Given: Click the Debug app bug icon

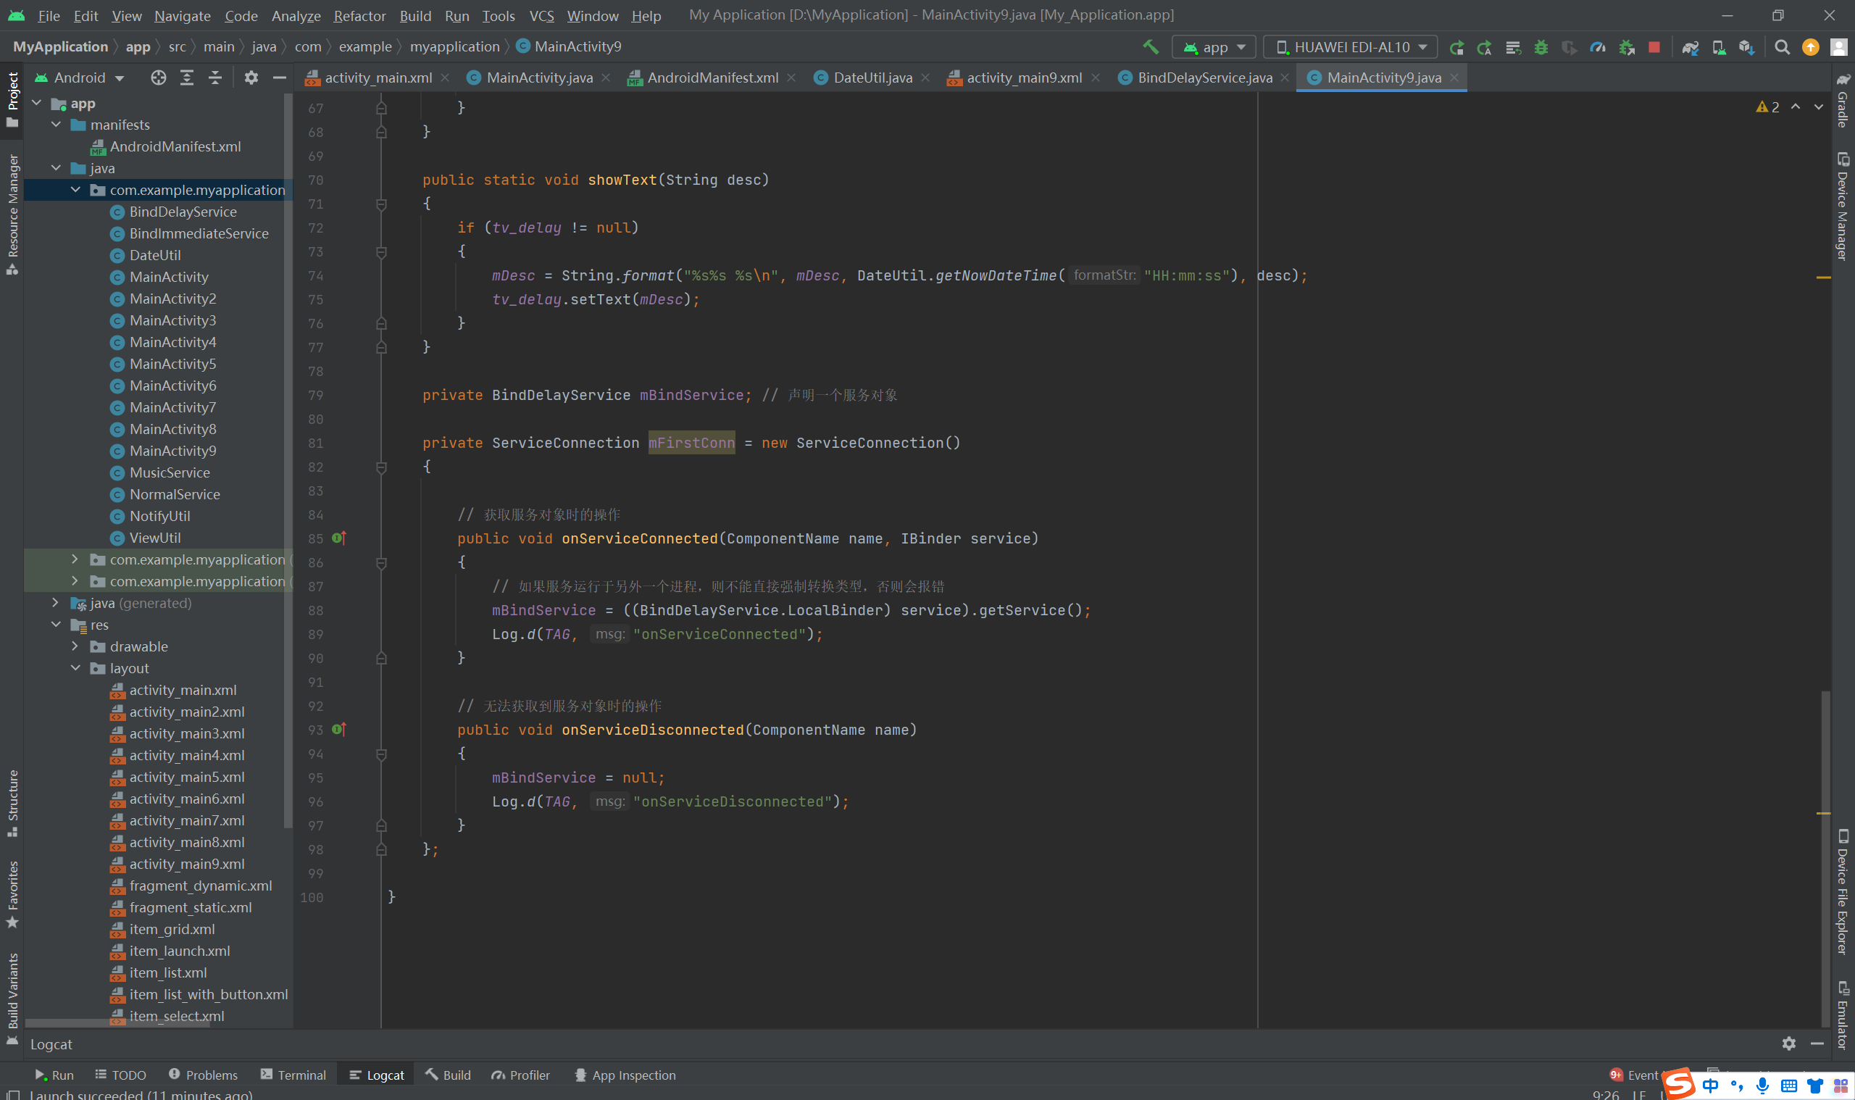Looking at the screenshot, I should click(x=1541, y=47).
